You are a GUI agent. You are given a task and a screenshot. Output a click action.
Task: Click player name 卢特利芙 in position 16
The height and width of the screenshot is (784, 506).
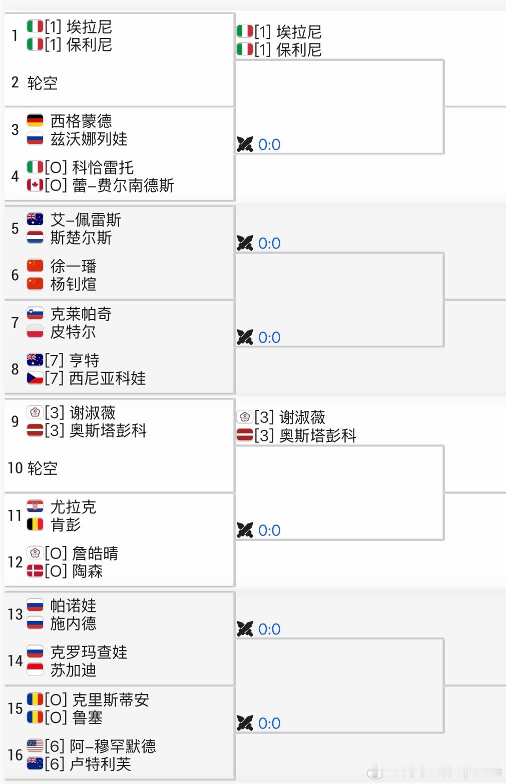point(100,764)
